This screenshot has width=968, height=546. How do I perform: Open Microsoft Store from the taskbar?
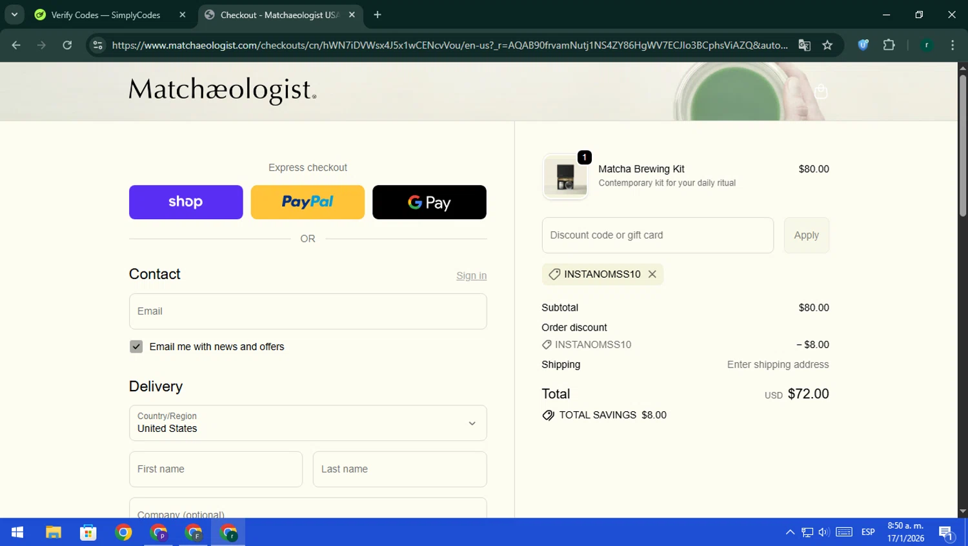click(x=88, y=532)
